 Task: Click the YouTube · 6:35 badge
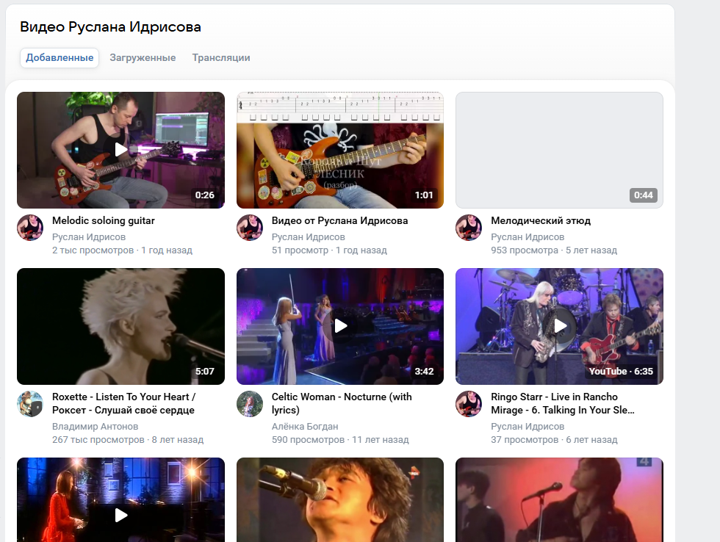click(621, 372)
